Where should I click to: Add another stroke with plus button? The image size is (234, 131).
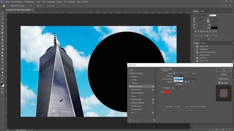153,86
